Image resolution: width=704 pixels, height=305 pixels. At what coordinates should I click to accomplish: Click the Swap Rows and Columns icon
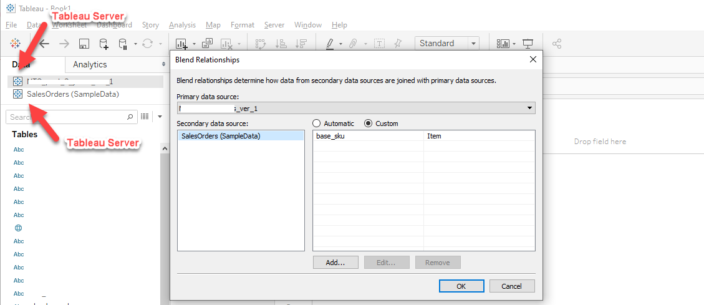261,44
